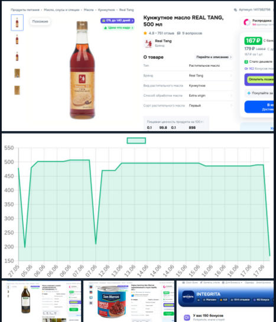The height and width of the screenshot is (322, 276).
Task: Click the blue add to cart button
Action: tap(259, 107)
